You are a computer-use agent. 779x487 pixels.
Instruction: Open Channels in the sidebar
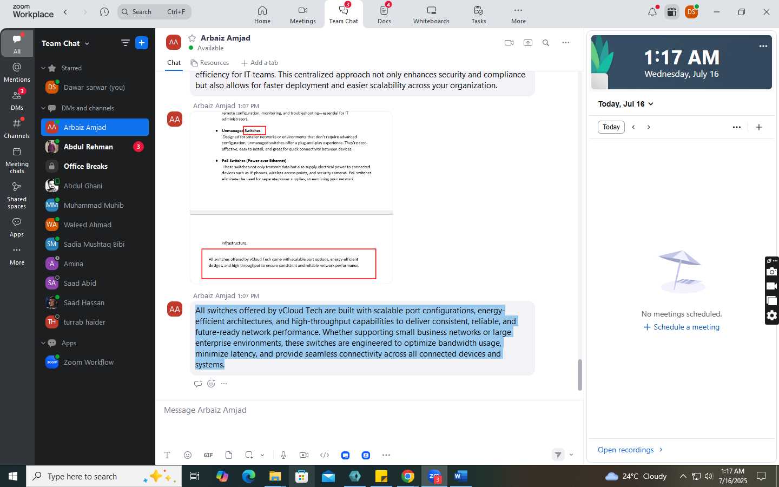pos(17,129)
